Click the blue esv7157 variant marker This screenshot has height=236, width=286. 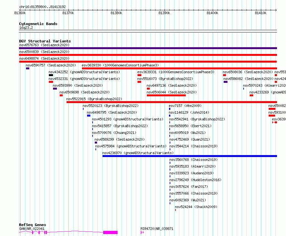click(x=170, y=109)
